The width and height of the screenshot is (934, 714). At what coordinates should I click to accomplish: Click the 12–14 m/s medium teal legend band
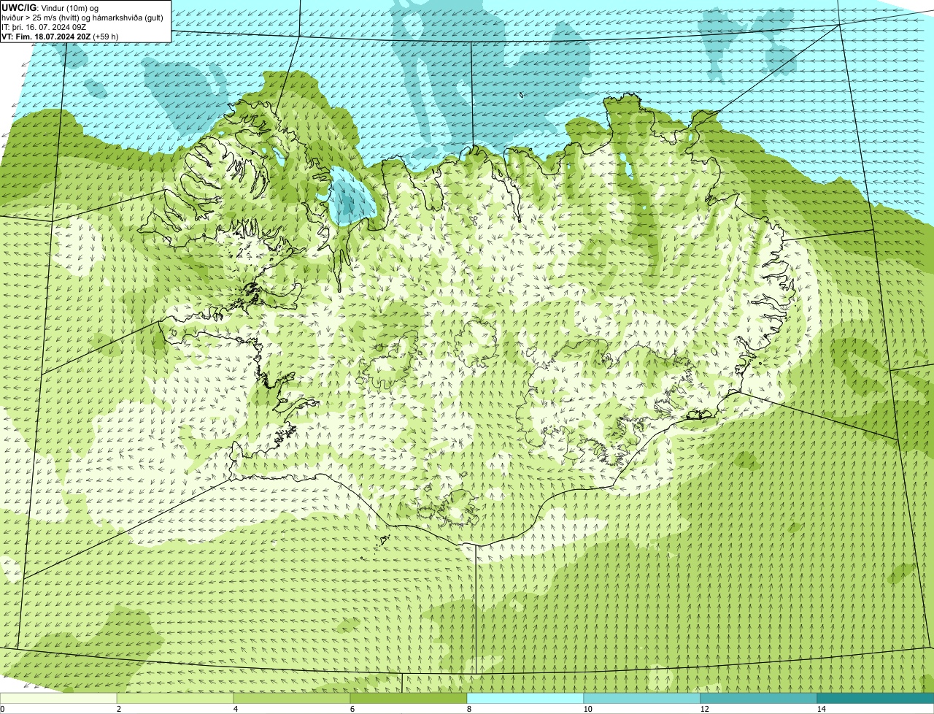coord(759,699)
